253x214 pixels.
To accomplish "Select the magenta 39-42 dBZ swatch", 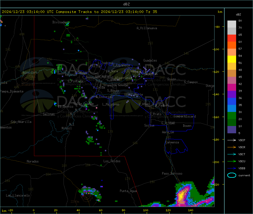I will [x=232, y=87].
